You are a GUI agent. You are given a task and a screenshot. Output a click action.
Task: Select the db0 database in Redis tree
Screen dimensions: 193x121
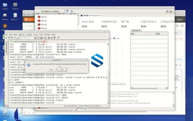pos(42,17)
